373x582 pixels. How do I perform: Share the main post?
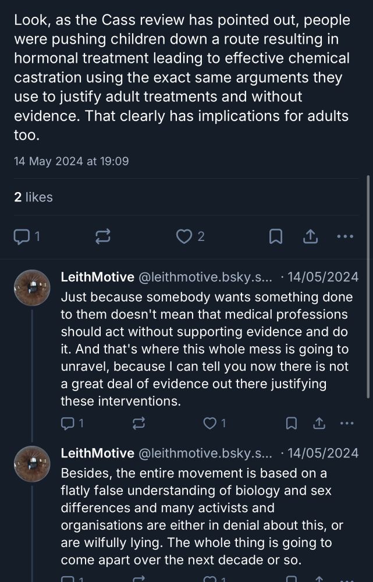tap(310, 236)
